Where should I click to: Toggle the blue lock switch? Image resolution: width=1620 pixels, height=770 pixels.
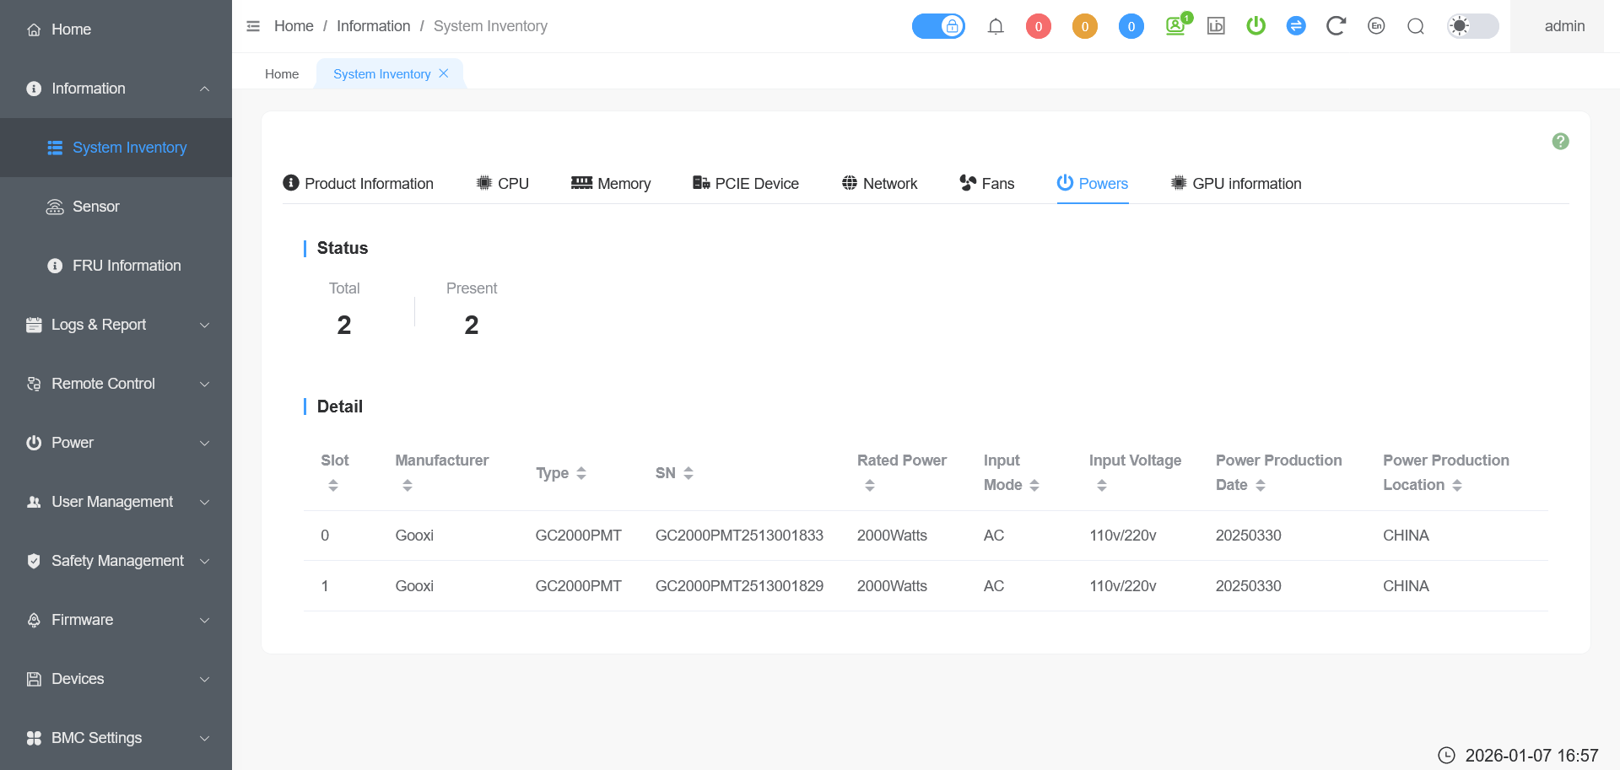(x=938, y=26)
